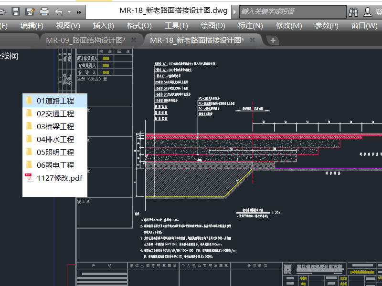Open the 格式(O) menu

pos(139,26)
